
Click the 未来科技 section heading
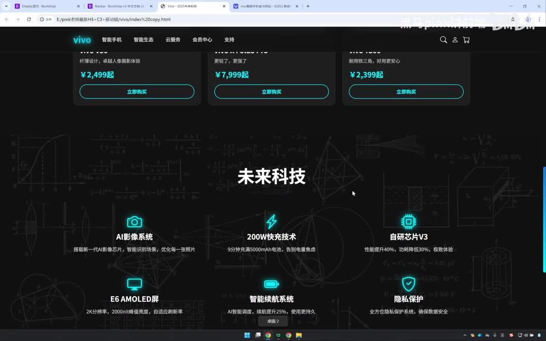pos(272,176)
